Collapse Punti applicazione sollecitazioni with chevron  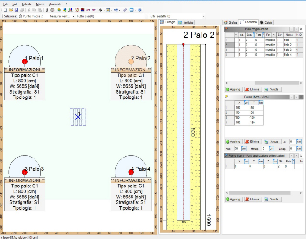click(x=301, y=156)
